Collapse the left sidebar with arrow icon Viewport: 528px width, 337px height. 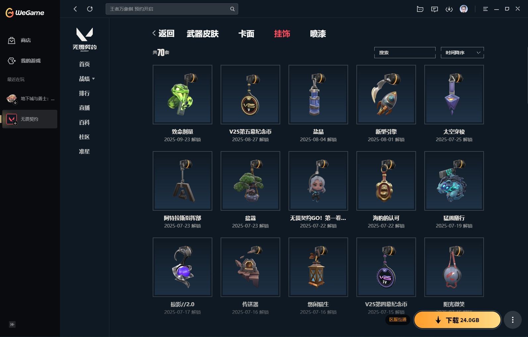pos(12,324)
